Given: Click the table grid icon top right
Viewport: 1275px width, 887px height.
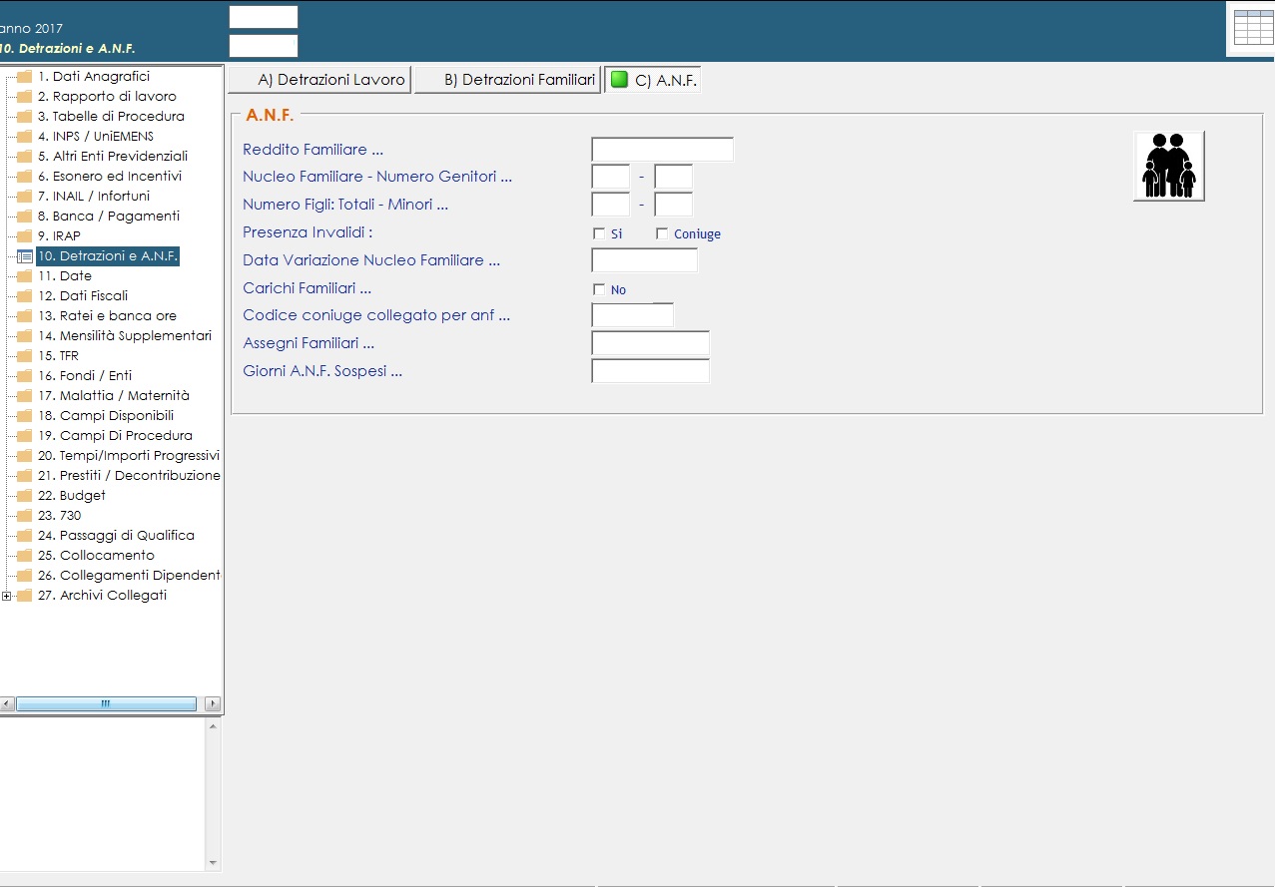Looking at the screenshot, I should point(1253,28).
